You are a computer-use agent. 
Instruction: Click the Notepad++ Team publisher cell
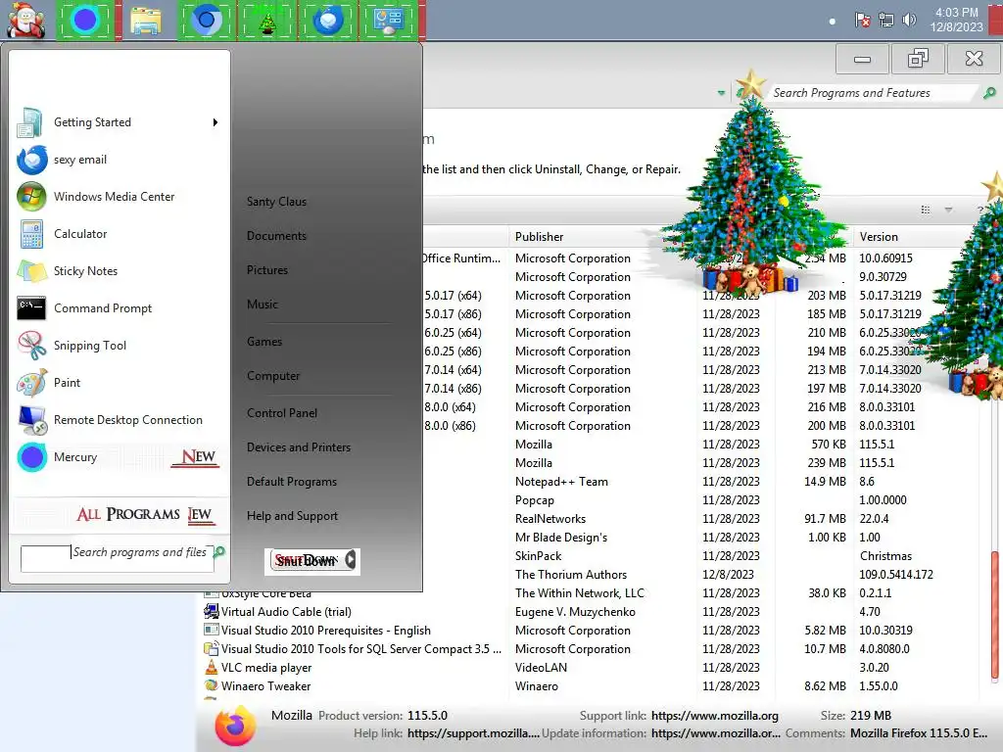point(561,482)
